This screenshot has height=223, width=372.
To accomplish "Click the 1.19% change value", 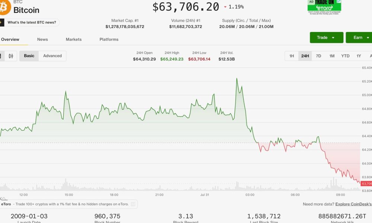I will [236, 7].
